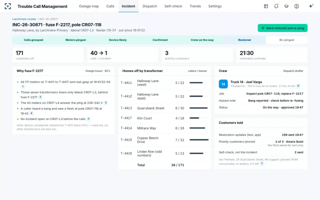
Task: Launch the sparkle AI assistant icon
Action: [311, 6]
